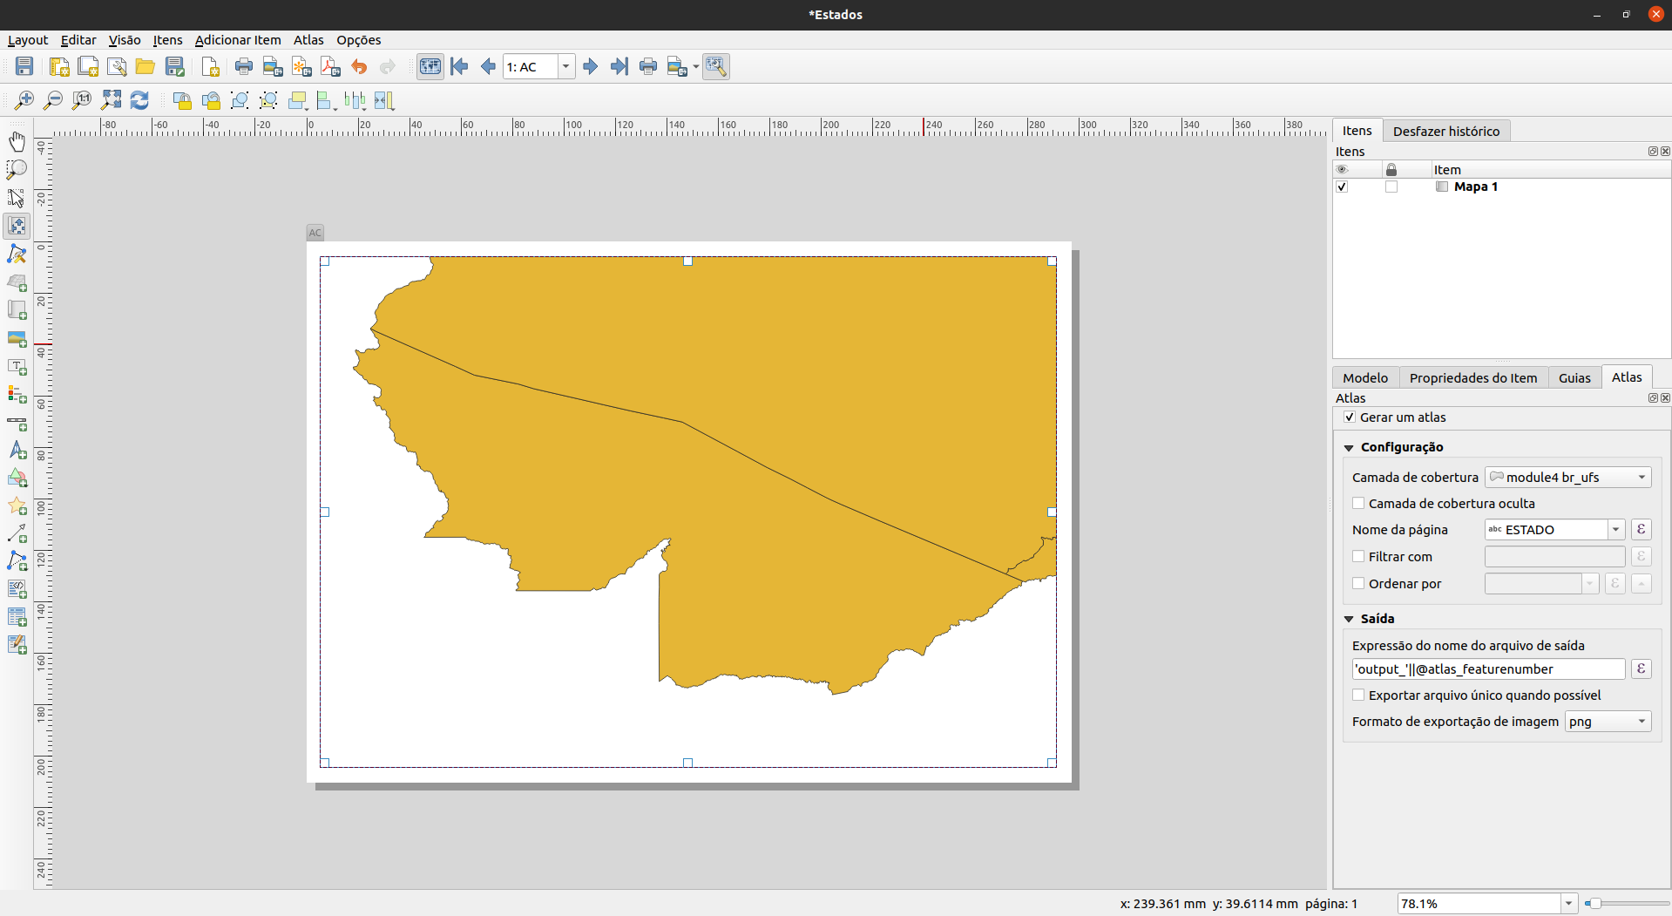Screen dimensions: 1672x916
Task: Adjust the zoom slider handle
Action: tap(1594, 904)
